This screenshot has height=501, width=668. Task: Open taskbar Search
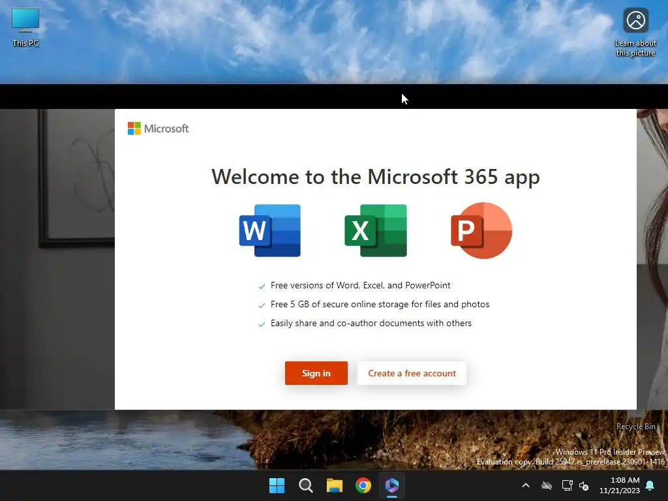pyautogui.click(x=306, y=485)
